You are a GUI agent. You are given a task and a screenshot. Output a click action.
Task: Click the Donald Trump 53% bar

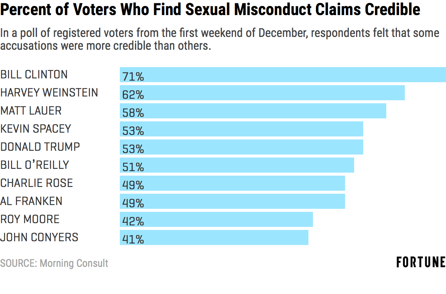pos(242,147)
